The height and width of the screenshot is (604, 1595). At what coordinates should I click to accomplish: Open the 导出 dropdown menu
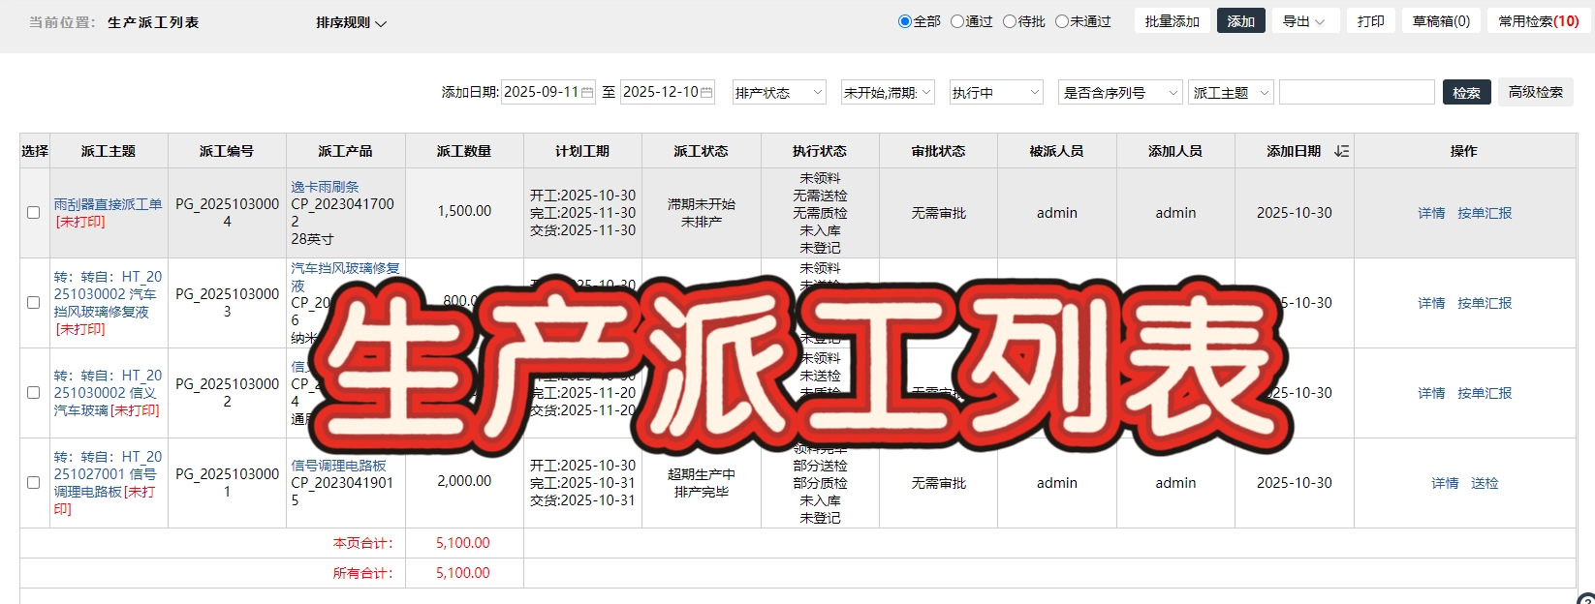pyautogui.click(x=1306, y=21)
